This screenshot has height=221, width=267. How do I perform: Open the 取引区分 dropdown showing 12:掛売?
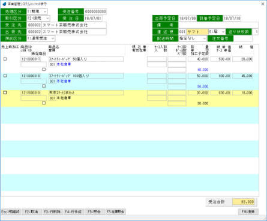click(x=38, y=19)
